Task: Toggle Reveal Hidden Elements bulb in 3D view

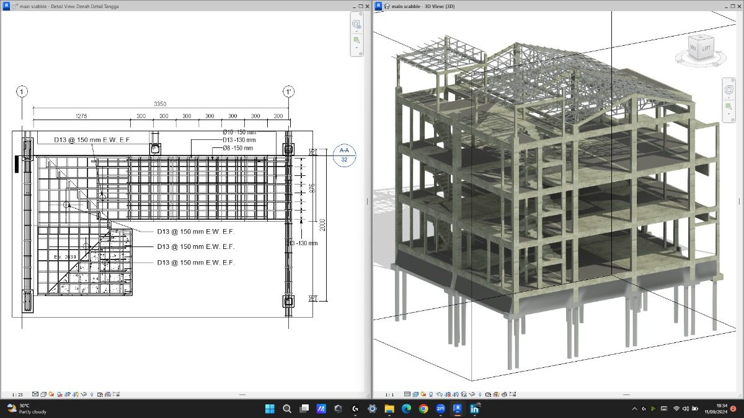Action: click(x=480, y=394)
